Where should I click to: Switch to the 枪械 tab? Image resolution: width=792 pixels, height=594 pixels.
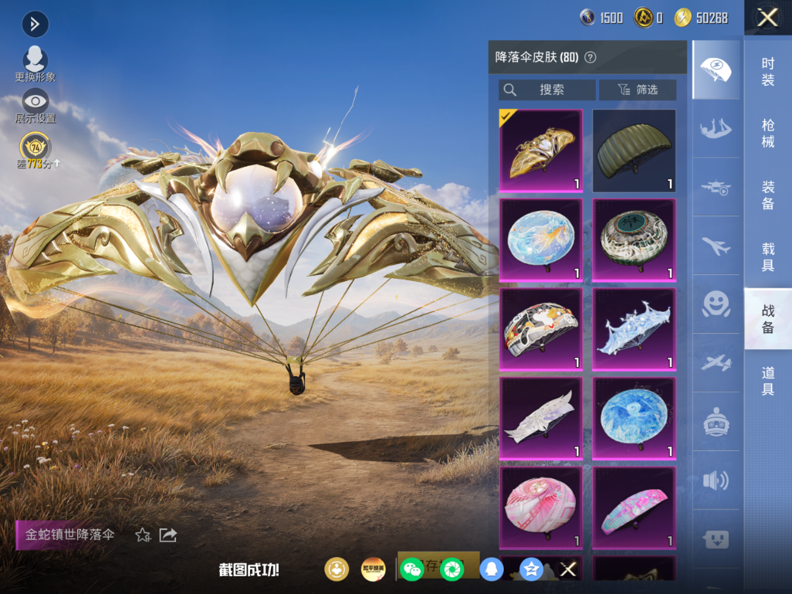point(768,133)
